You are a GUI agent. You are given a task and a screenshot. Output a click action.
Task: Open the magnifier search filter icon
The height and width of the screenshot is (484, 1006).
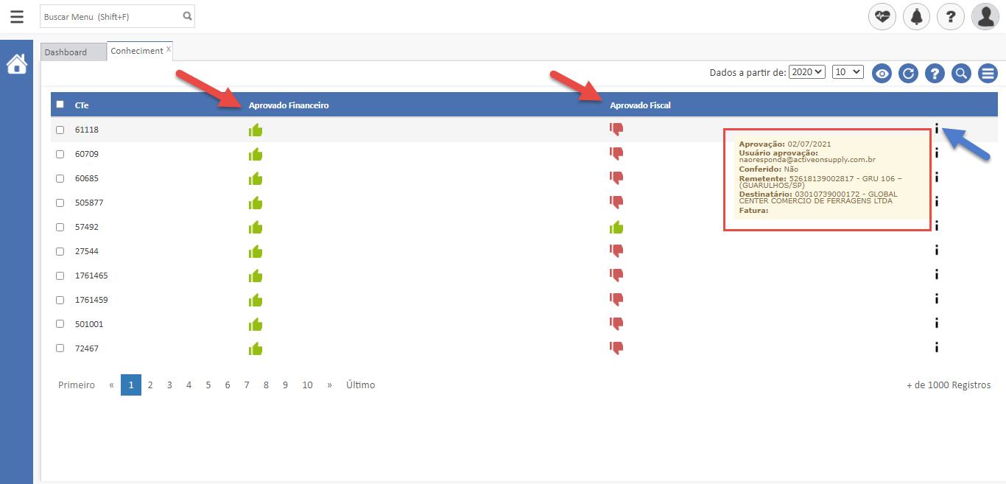point(961,73)
